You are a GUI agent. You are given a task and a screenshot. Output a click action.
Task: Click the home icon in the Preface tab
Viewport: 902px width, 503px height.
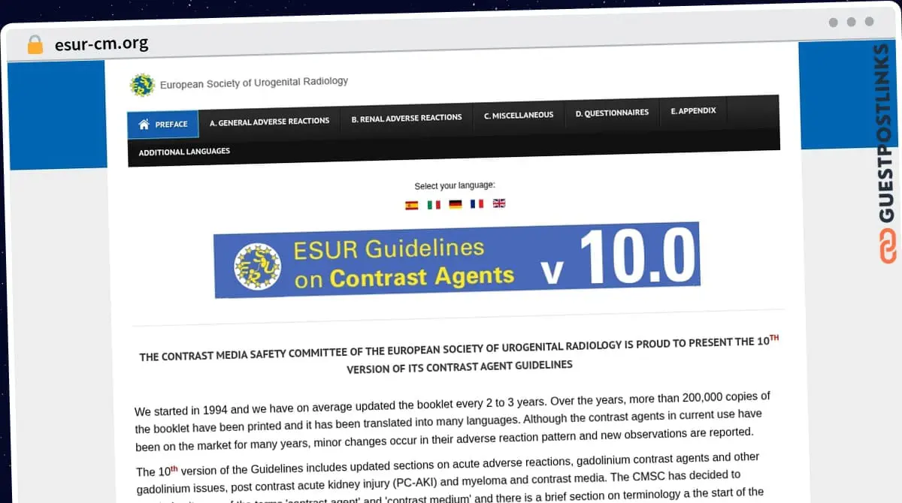(x=144, y=124)
